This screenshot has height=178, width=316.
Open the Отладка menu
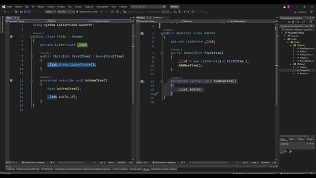point(61,6)
